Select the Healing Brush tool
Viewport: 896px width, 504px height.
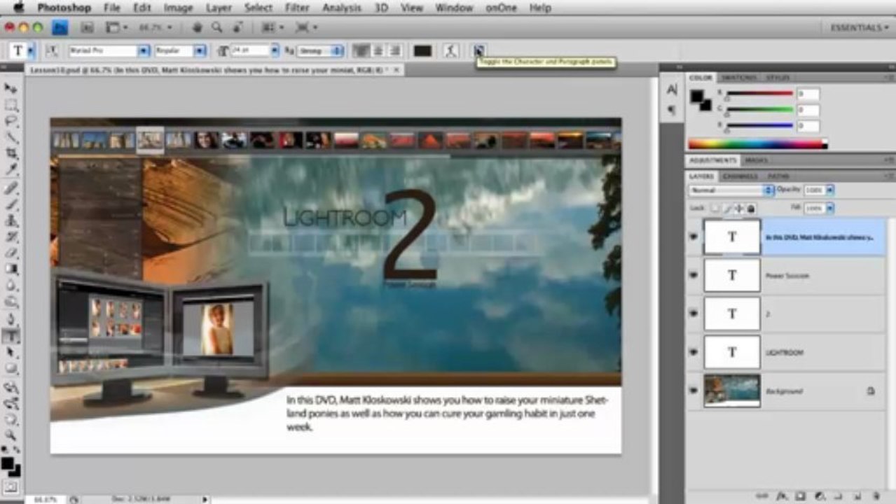(x=11, y=189)
